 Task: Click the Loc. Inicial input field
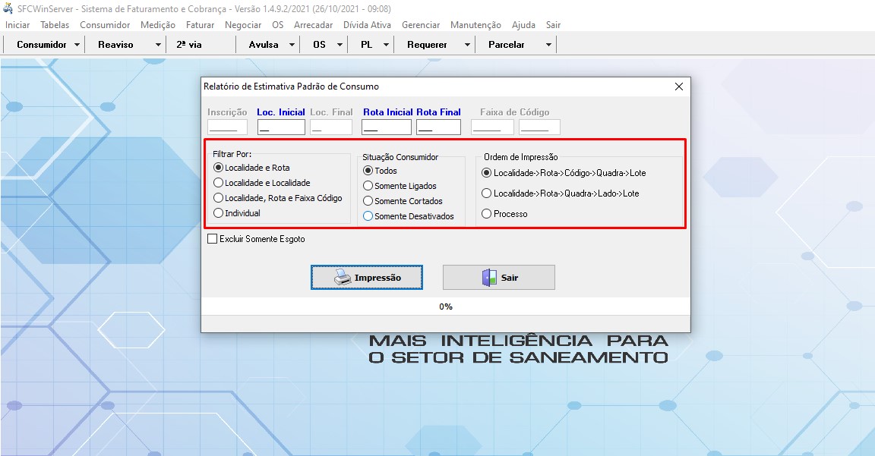(281, 127)
